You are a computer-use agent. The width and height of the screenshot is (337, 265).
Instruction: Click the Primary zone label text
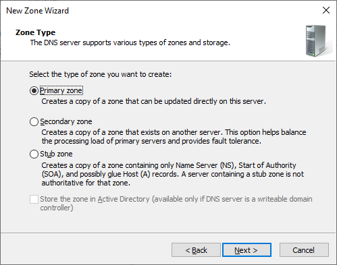point(61,90)
